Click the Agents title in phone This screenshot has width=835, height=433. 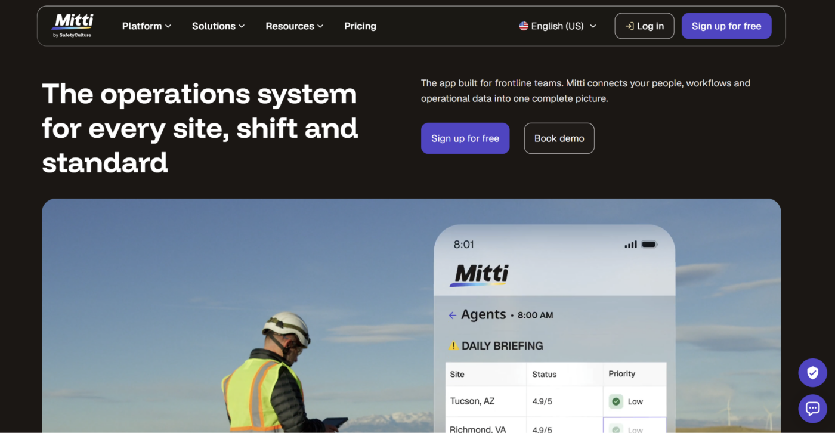coord(484,314)
